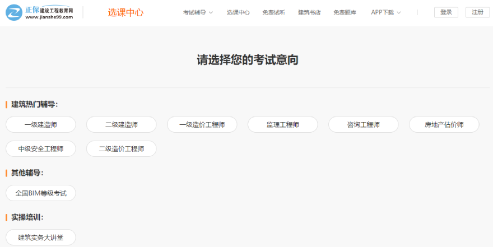
Task: Click the 注册 button
Action: click(x=477, y=12)
